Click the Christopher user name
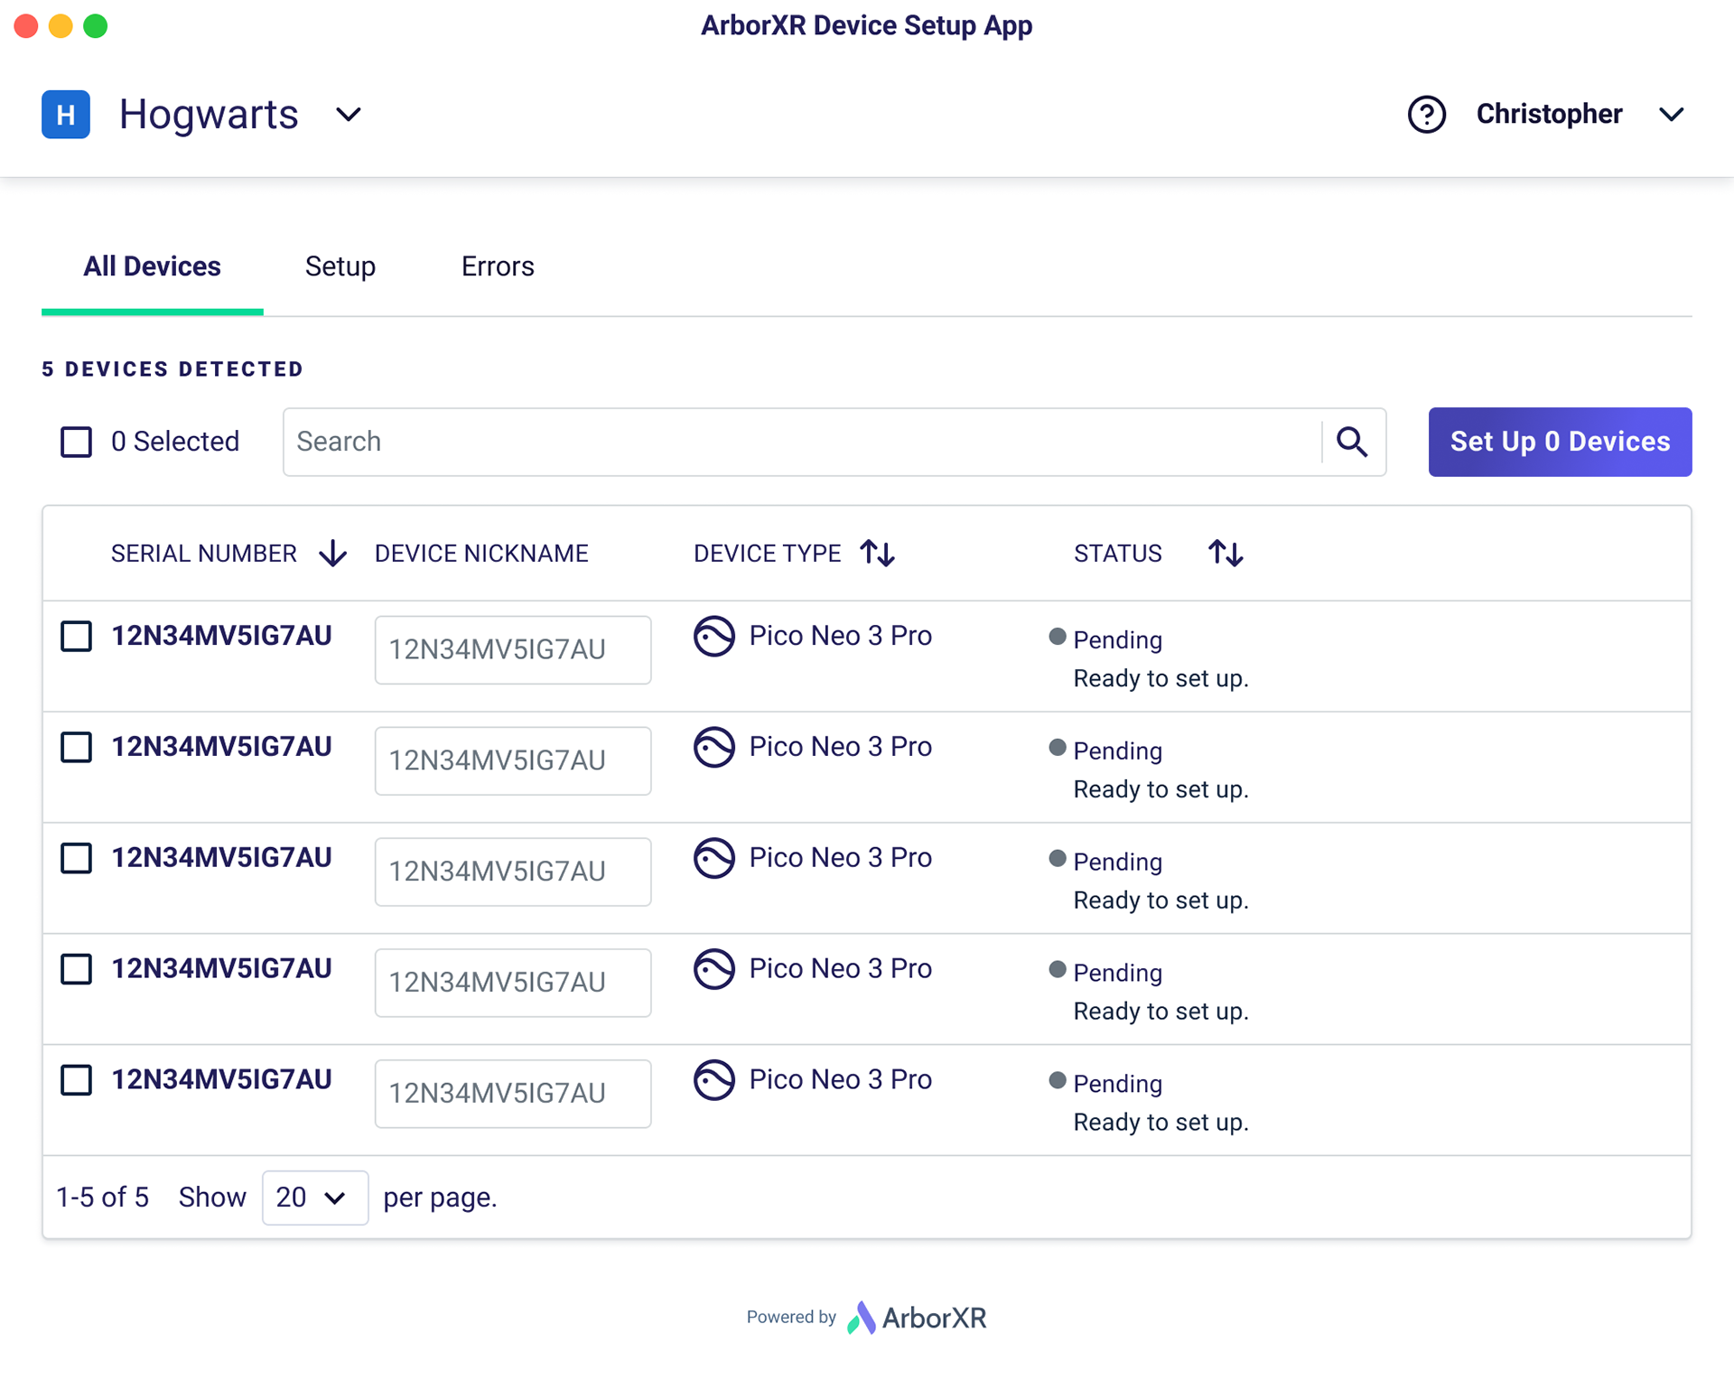Image resolution: width=1734 pixels, height=1380 pixels. point(1549,114)
